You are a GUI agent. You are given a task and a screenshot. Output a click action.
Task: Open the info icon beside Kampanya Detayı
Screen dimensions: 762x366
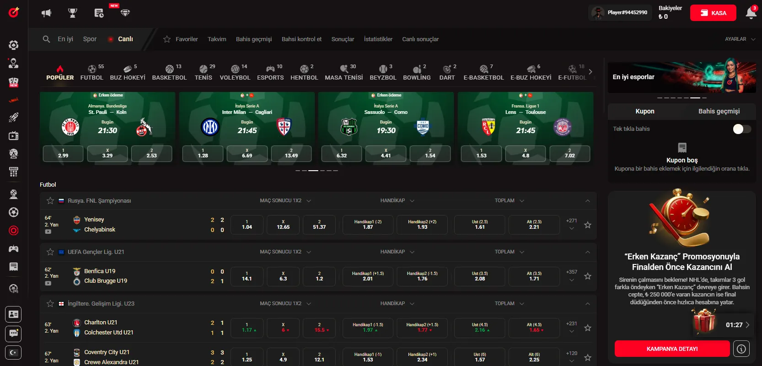pos(741,349)
